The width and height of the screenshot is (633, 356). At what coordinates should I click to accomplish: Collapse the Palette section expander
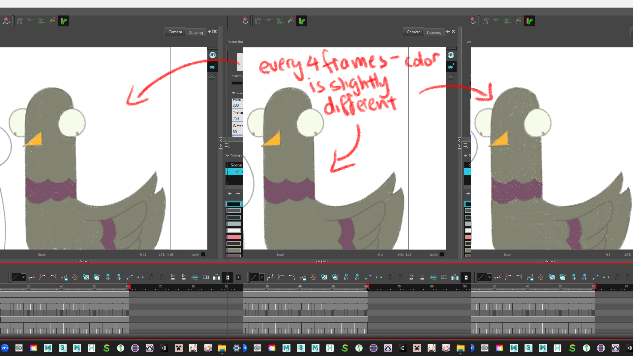click(227, 156)
